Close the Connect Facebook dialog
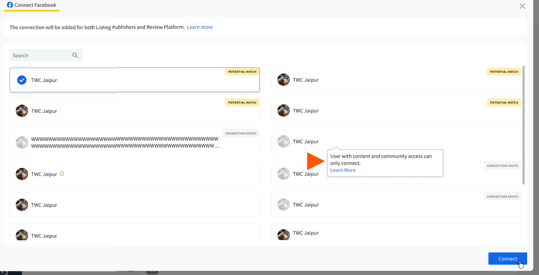 pyautogui.click(x=522, y=6)
